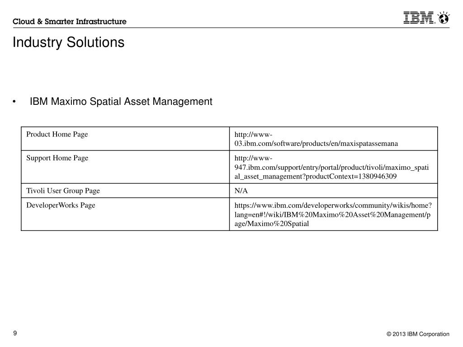
Task: Click the 'Industry Solutions' slide title
Action: (69, 42)
